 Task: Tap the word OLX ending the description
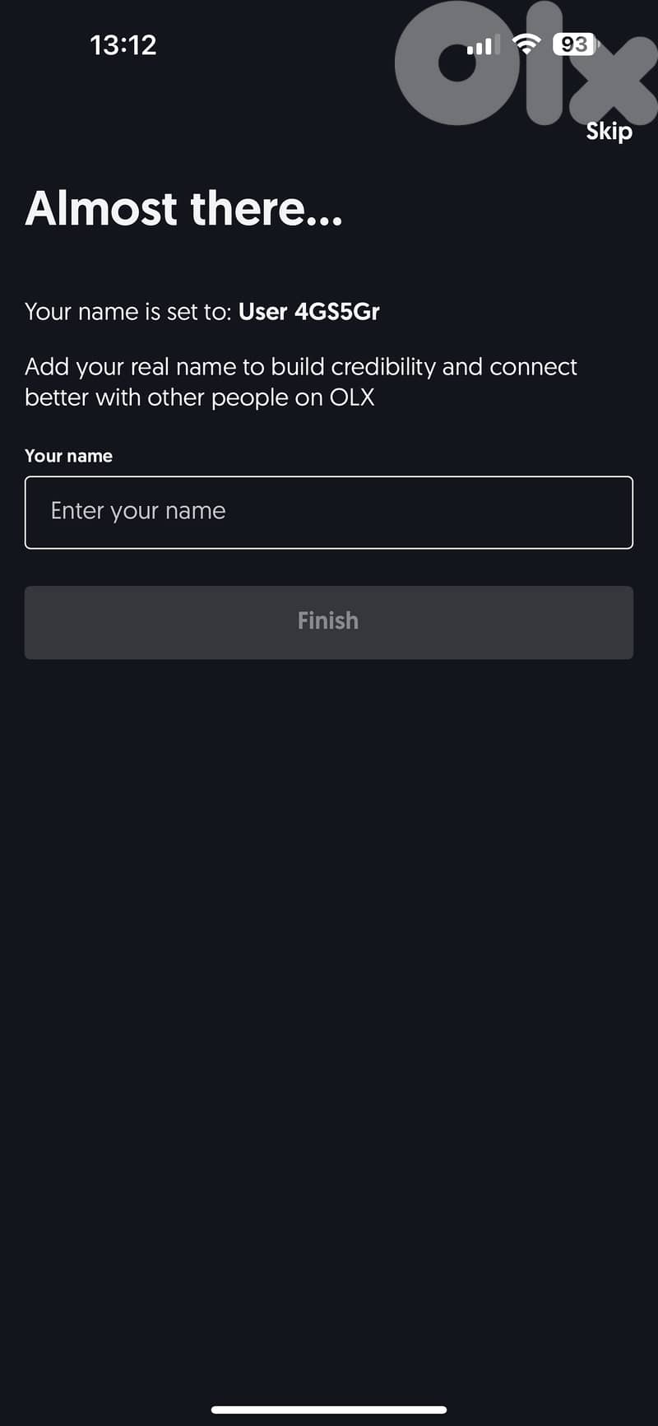[x=352, y=397]
